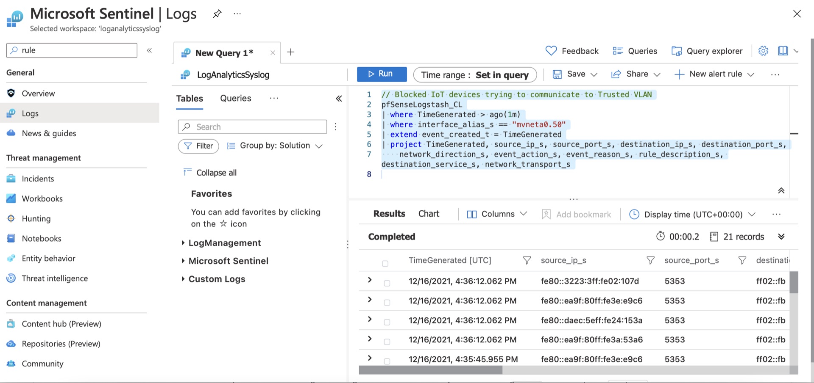814x383 pixels.
Task: Expand the Custom Logs tree group
Action: pyautogui.click(x=183, y=279)
